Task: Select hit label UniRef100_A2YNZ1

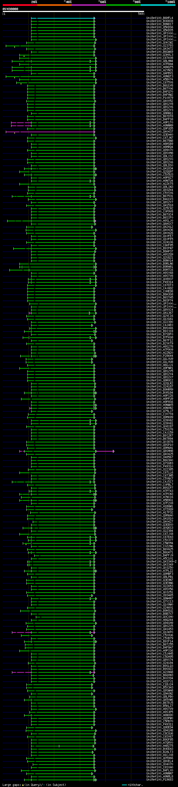Action: (160, 70)
